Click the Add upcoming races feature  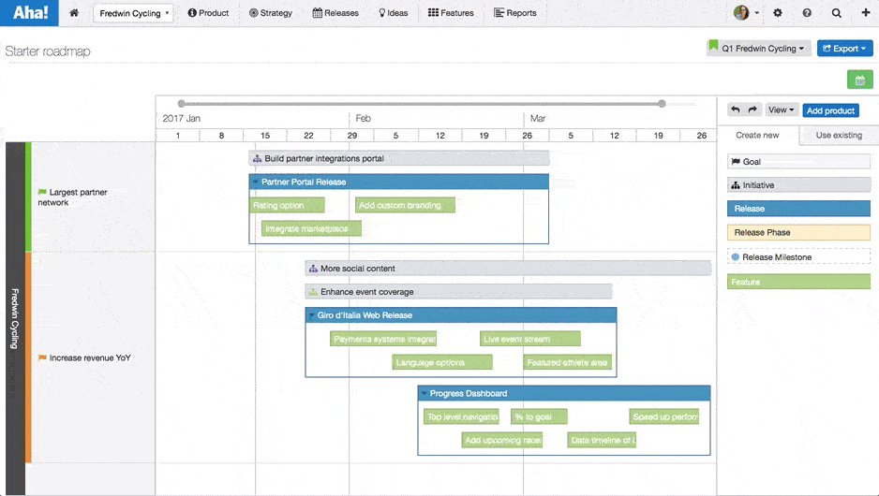tap(502, 441)
